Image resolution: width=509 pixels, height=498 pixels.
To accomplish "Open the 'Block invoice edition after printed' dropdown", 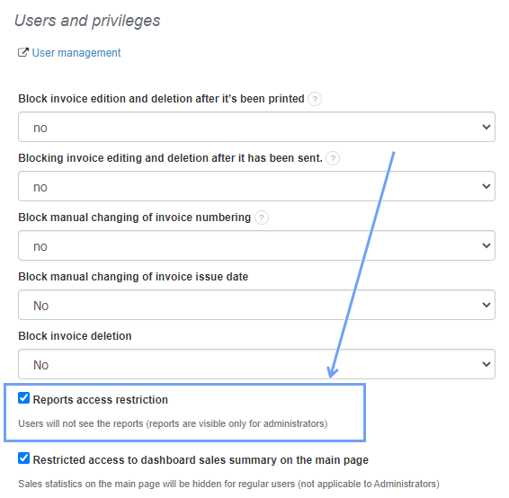I will (x=256, y=127).
